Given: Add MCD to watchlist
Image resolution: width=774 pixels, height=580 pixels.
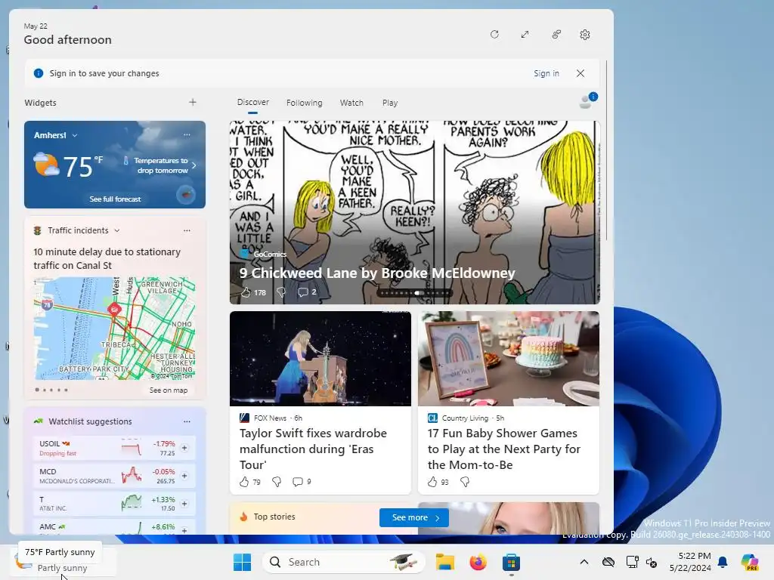Looking at the screenshot, I should (184, 476).
